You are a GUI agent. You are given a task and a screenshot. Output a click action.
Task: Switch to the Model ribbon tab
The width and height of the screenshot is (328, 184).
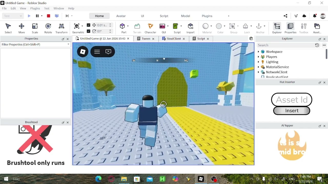pyautogui.click(x=186, y=16)
